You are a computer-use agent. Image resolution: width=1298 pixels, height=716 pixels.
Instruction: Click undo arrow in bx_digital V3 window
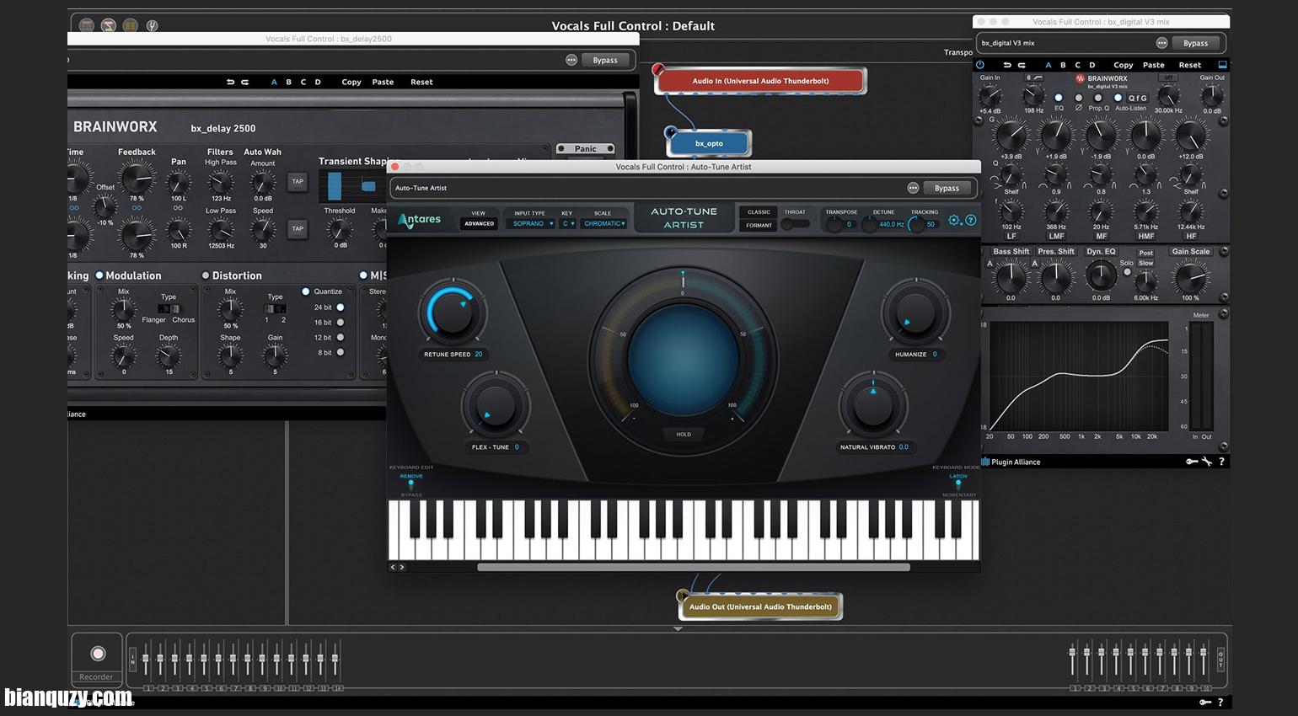click(x=1006, y=65)
